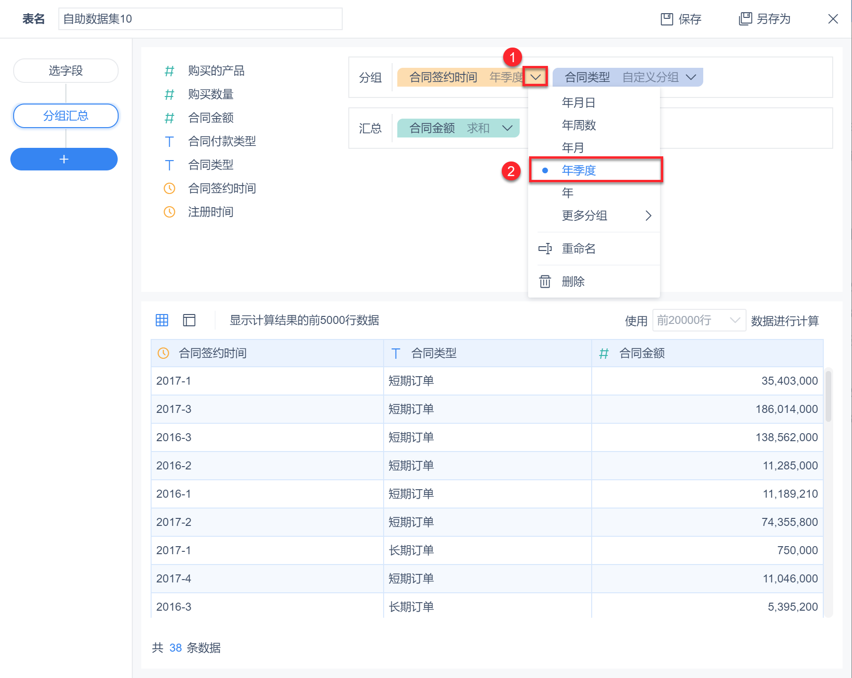Click the Save As icon
Image resolution: width=852 pixels, height=678 pixels.
coord(745,19)
